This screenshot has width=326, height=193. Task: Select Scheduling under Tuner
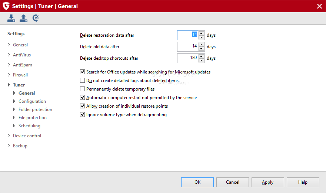pos(29,126)
